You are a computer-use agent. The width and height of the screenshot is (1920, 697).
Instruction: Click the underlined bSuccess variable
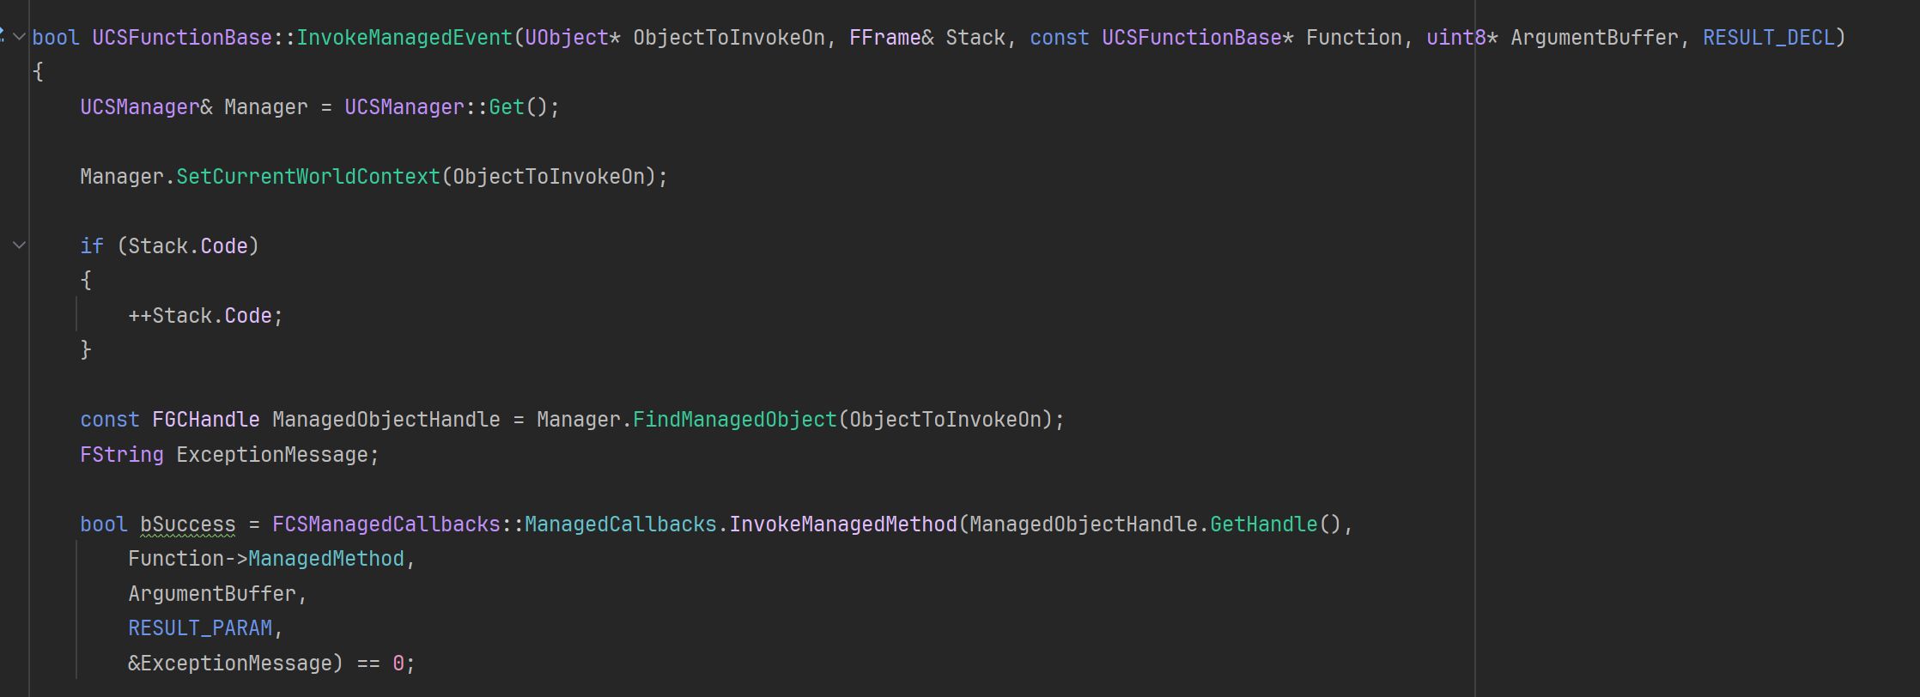(x=187, y=524)
